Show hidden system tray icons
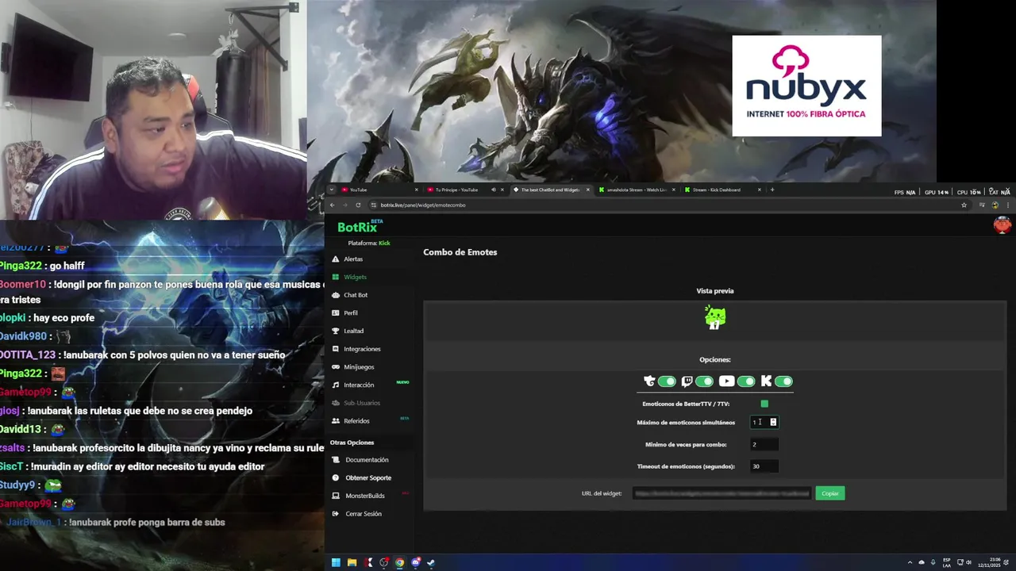 pyautogui.click(x=910, y=563)
